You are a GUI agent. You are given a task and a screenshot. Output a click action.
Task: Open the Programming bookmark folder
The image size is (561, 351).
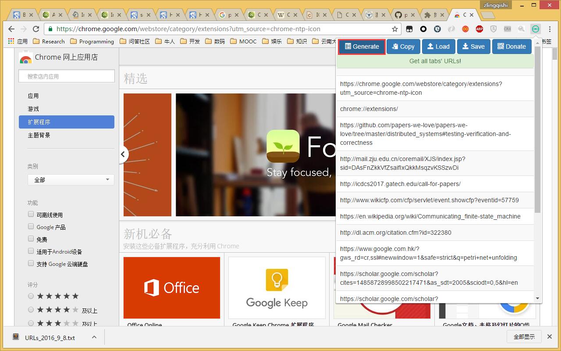point(92,41)
